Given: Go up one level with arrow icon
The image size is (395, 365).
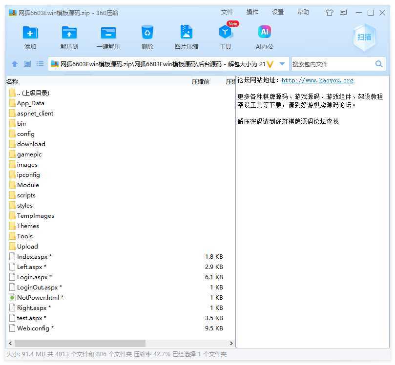Looking at the screenshot, I should [15, 64].
